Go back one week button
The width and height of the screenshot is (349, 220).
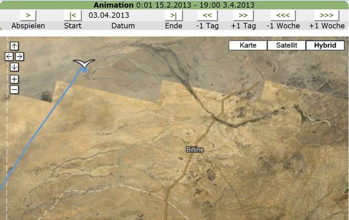click(x=283, y=15)
